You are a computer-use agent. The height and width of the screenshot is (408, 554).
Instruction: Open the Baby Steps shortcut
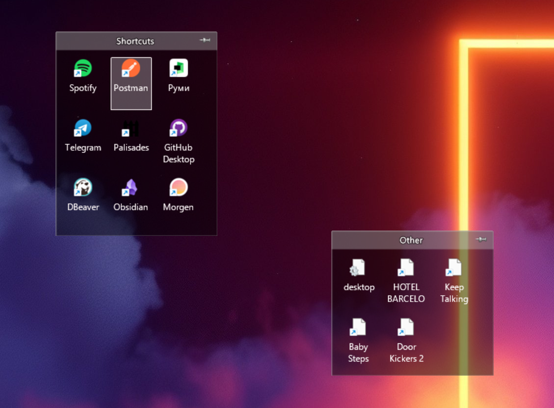point(358,328)
